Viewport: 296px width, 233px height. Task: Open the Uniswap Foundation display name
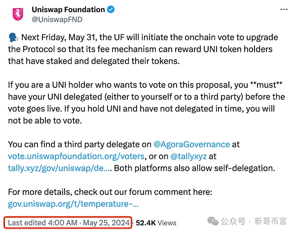[x=68, y=10]
